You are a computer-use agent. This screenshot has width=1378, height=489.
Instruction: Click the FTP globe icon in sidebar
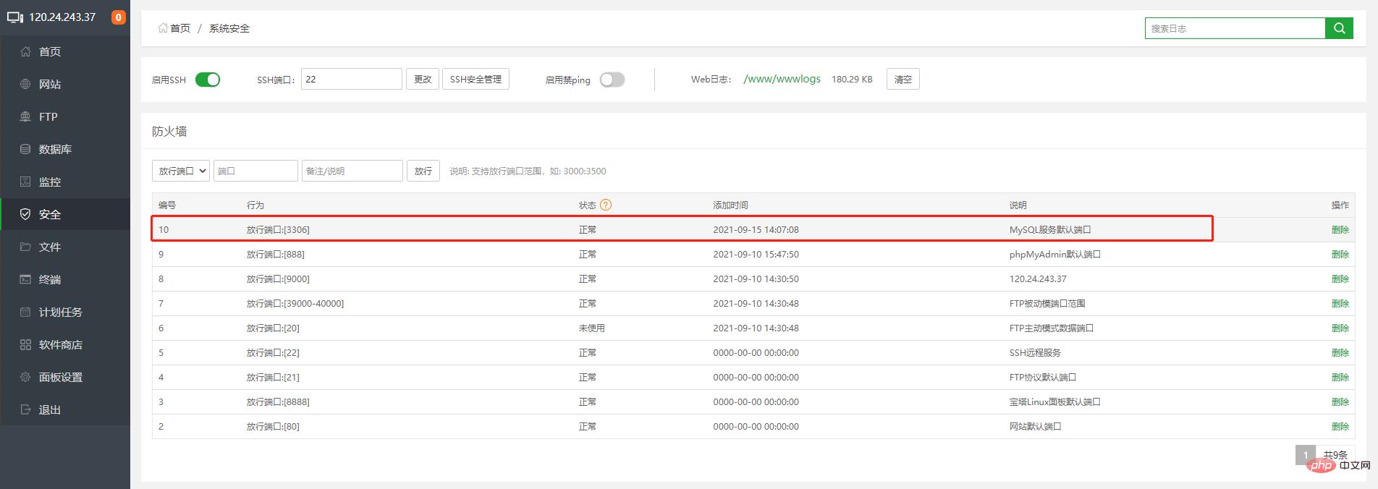pos(25,116)
